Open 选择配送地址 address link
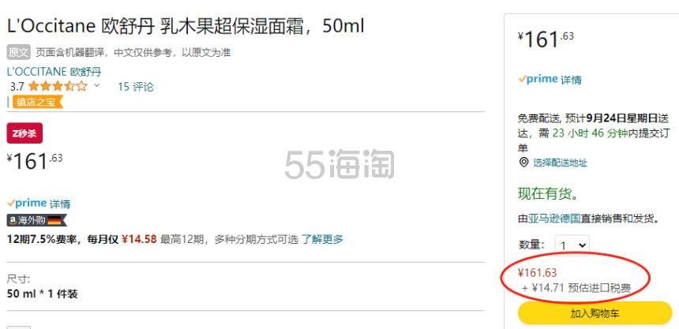 (x=560, y=163)
